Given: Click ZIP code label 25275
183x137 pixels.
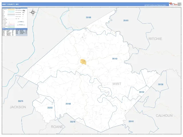Looking at the screenshot, I should pyautogui.click(x=21, y=101).
